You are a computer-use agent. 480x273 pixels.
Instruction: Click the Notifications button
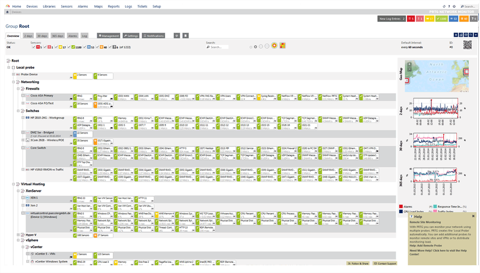click(x=153, y=36)
